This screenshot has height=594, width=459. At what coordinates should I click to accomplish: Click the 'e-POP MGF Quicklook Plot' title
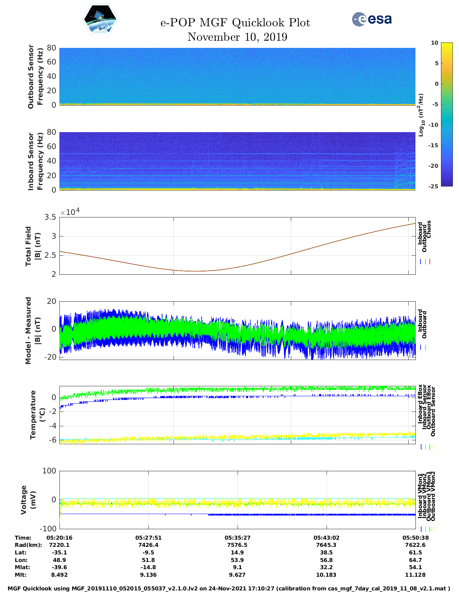[235, 23]
